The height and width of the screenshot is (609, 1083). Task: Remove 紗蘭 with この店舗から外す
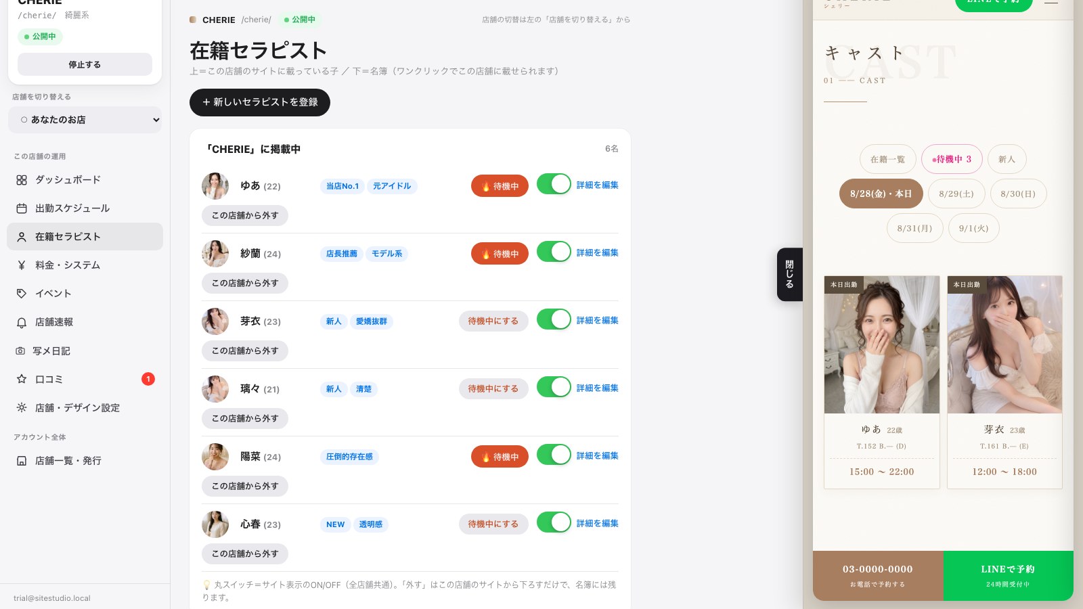point(245,284)
